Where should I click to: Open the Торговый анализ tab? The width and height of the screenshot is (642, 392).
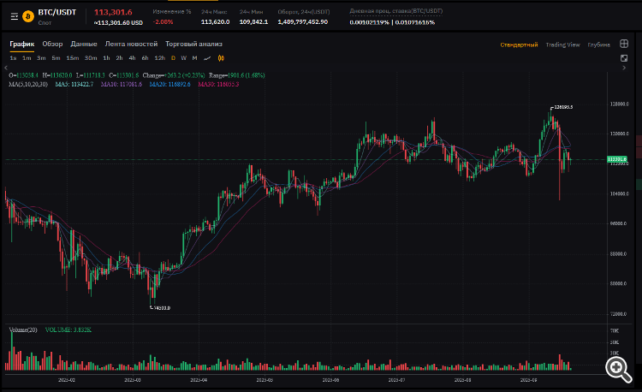point(193,44)
